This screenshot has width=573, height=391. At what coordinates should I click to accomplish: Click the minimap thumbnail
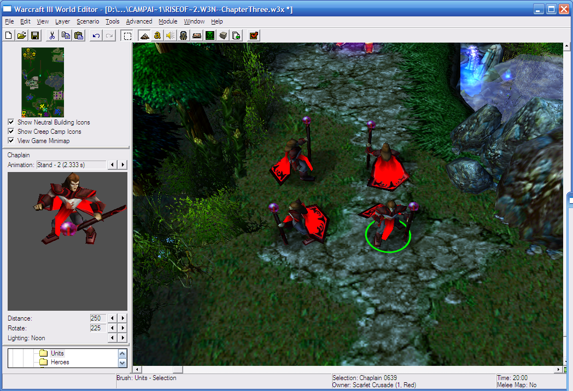click(x=43, y=82)
